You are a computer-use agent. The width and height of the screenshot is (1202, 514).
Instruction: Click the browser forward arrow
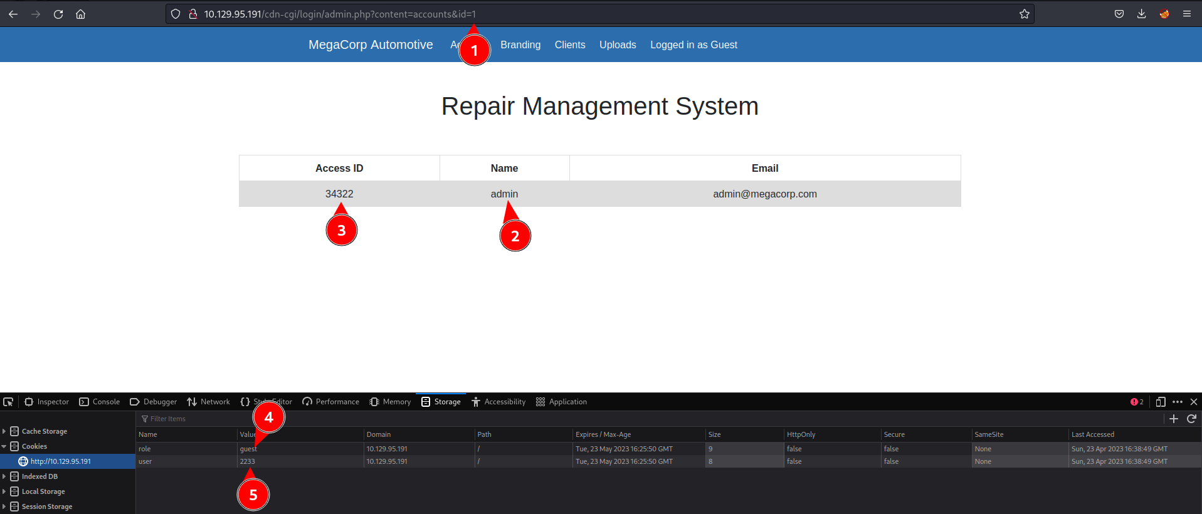pos(36,14)
